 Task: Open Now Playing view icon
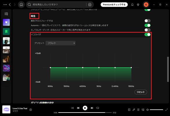tap(129, 110)
